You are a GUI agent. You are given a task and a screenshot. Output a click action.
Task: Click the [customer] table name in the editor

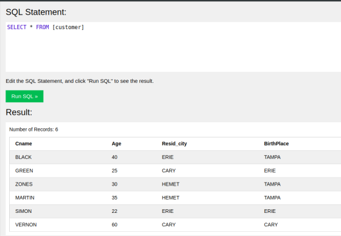pyautogui.click(x=68, y=27)
